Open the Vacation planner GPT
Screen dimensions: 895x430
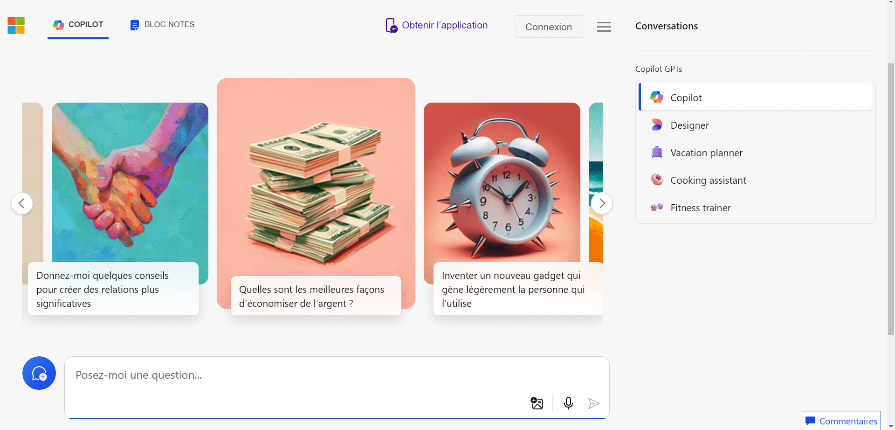point(706,153)
